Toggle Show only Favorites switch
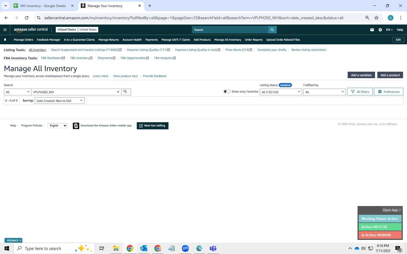The height and width of the screenshot is (254, 407). [227, 91]
